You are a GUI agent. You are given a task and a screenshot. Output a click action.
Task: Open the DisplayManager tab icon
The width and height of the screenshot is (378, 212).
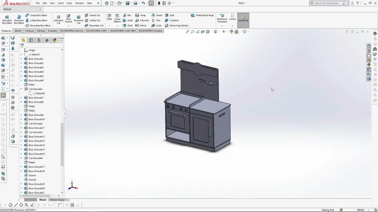(x=55, y=40)
